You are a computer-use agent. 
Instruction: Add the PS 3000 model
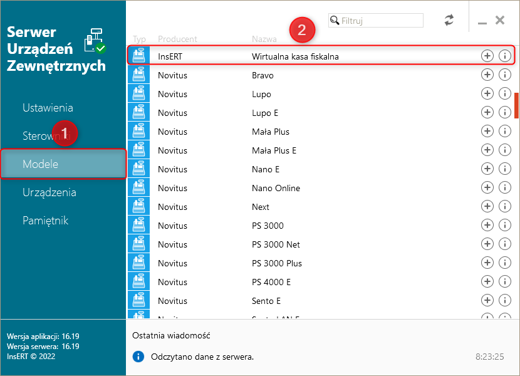point(487,225)
